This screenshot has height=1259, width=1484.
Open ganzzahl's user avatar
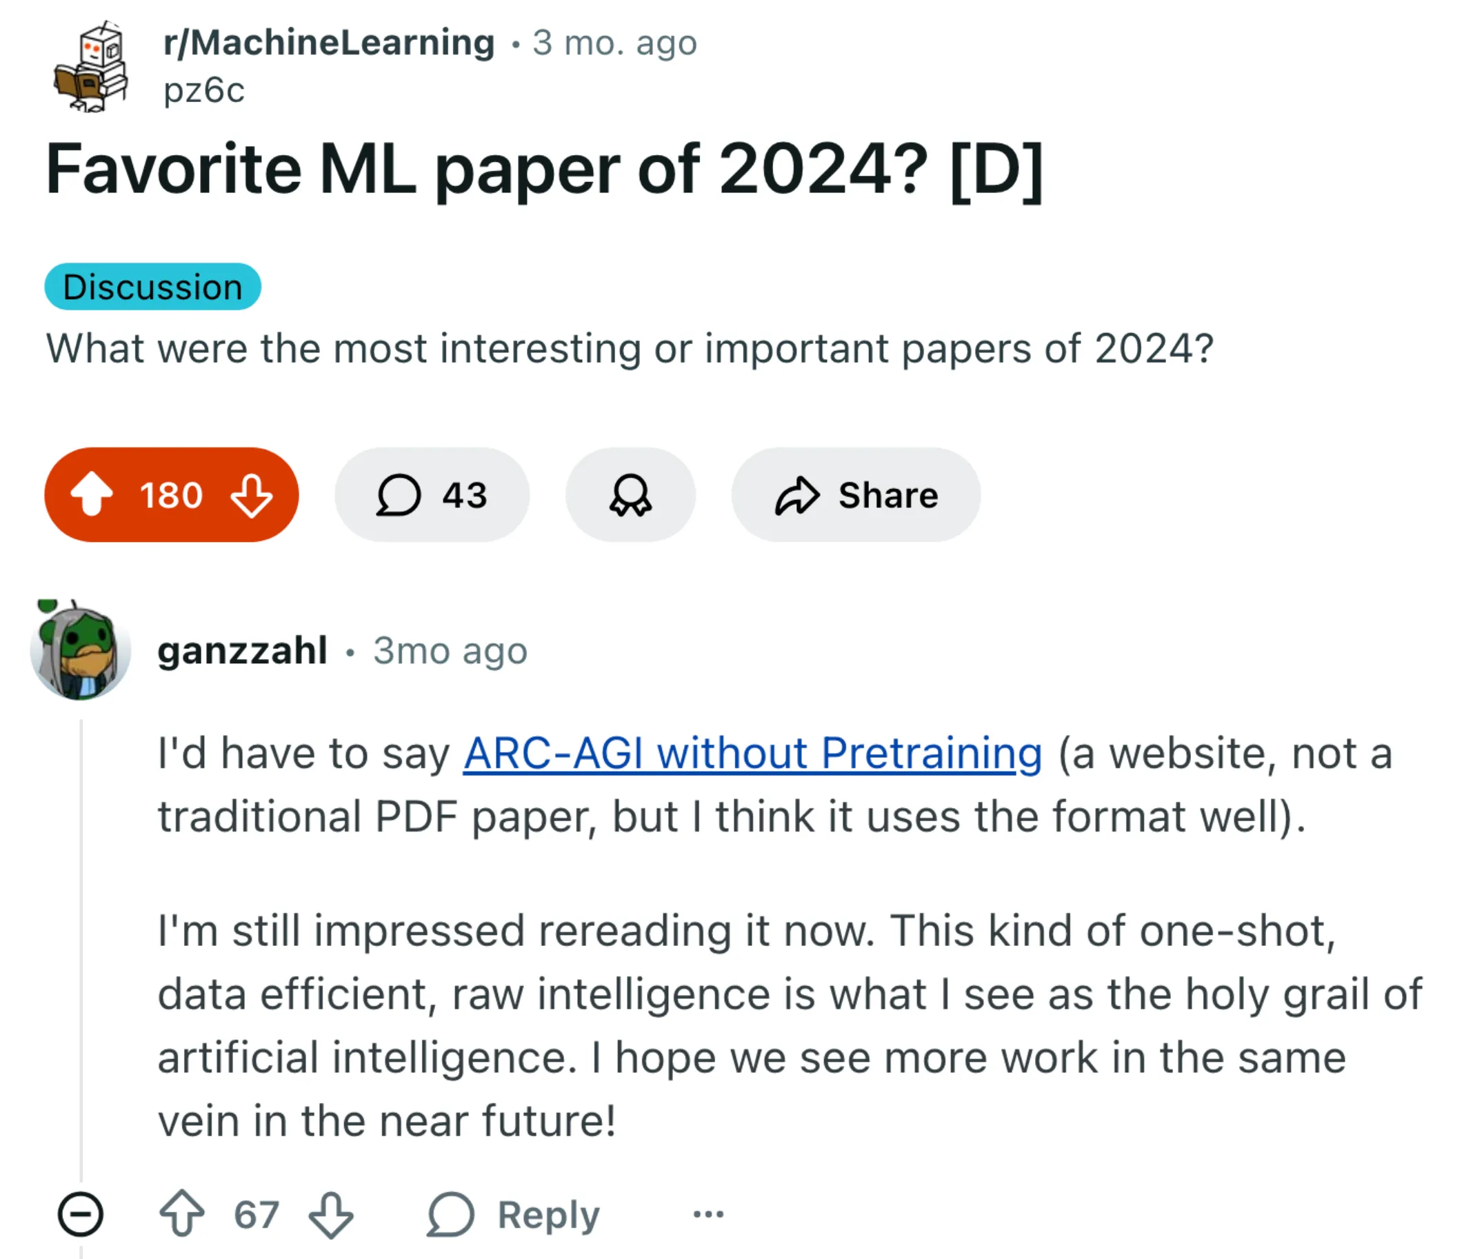pos(81,650)
